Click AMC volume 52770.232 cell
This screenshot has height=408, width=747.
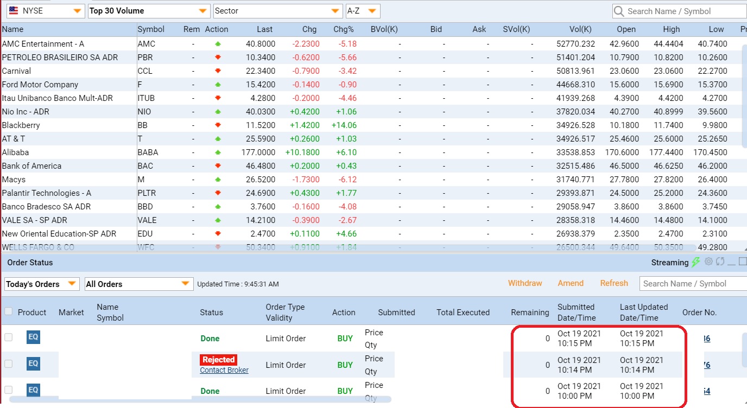tap(575, 44)
